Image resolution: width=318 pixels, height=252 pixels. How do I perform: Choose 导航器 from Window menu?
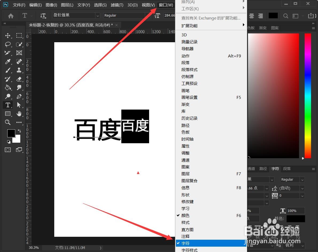point(211,49)
